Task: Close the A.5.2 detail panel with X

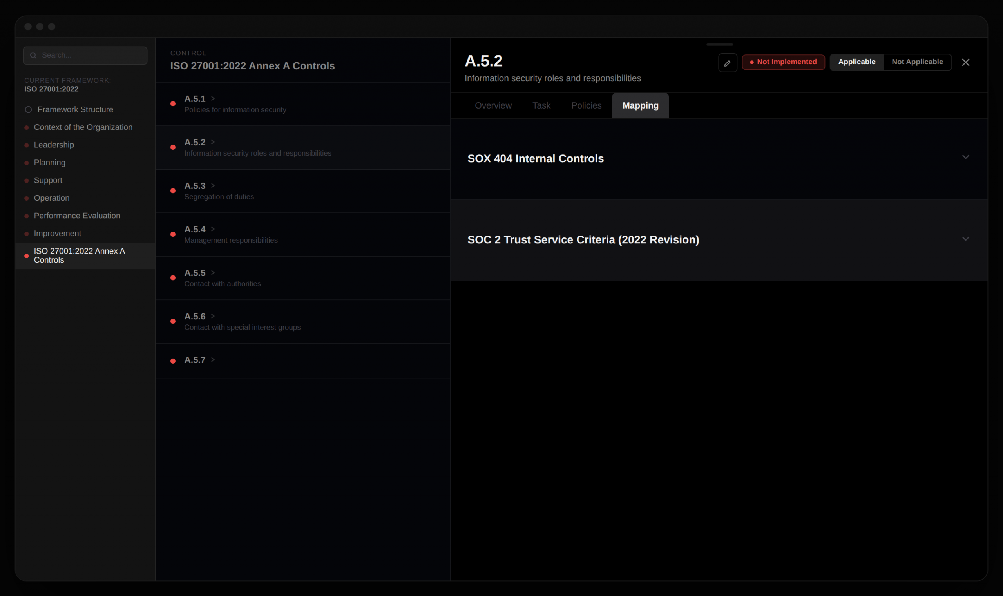Action: click(965, 62)
